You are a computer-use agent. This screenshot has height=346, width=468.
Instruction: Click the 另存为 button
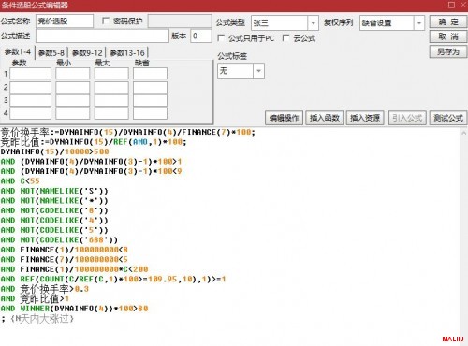click(x=448, y=51)
